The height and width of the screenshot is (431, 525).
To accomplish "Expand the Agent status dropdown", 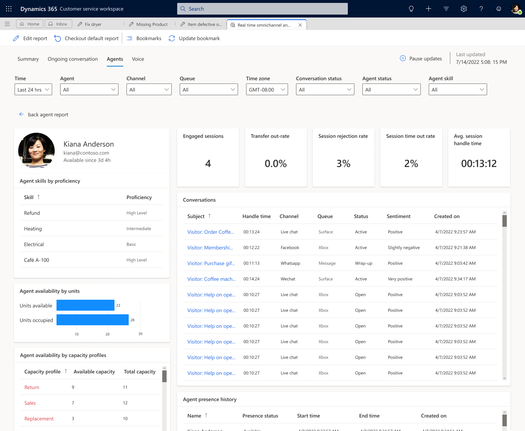I will click(x=392, y=89).
